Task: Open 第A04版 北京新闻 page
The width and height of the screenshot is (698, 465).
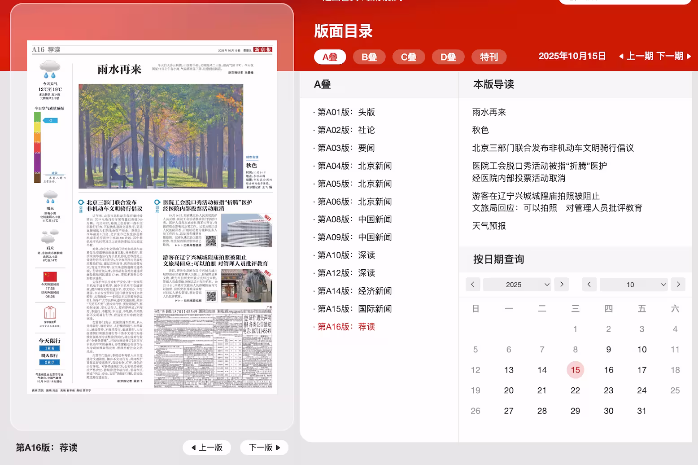Action: (x=354, y=166)
